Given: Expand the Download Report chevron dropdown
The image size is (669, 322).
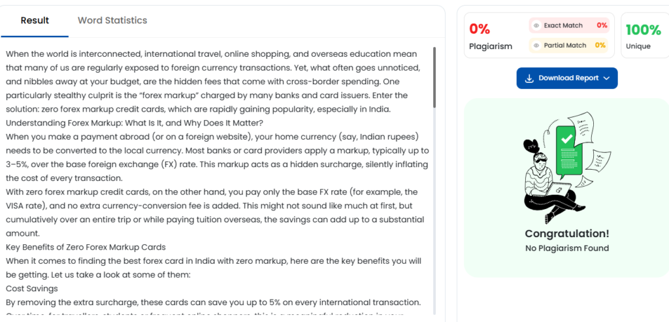Looking at the screenshot, I should pyautogui.click(x=606, y=78).
